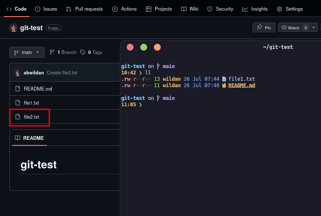Go to Pull requests tab
The height and width of the screenshot is (216, 321).
(x=84, y=9)
